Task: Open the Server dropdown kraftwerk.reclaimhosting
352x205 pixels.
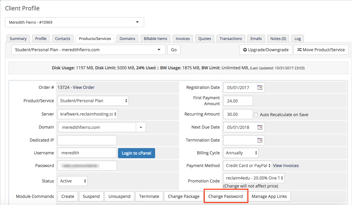Action: point(87,114)
